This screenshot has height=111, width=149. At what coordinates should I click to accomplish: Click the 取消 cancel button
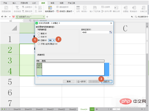(69, 82)
